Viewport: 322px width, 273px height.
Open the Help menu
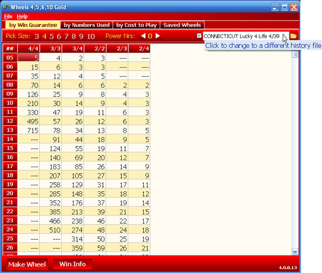point(22,17)
